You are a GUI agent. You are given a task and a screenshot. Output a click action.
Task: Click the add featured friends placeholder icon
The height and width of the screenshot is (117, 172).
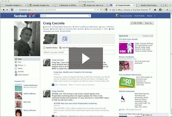click(64, 39)
